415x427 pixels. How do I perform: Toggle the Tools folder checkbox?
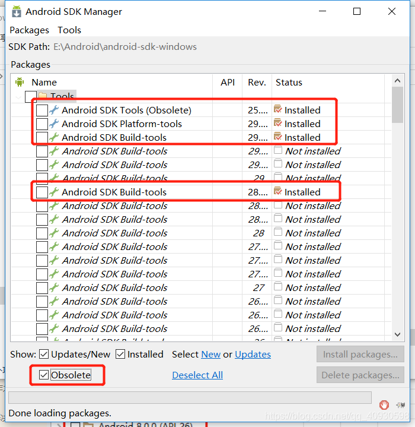coord(30,96)
